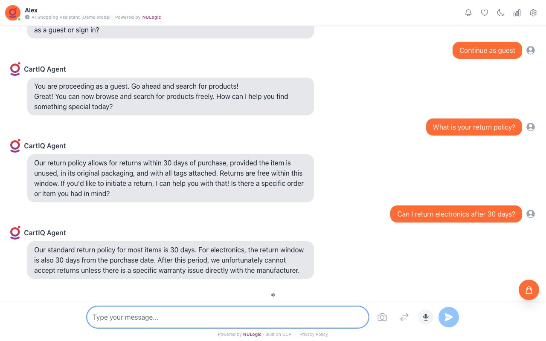Open wishlist heart icon

(485, 13)
